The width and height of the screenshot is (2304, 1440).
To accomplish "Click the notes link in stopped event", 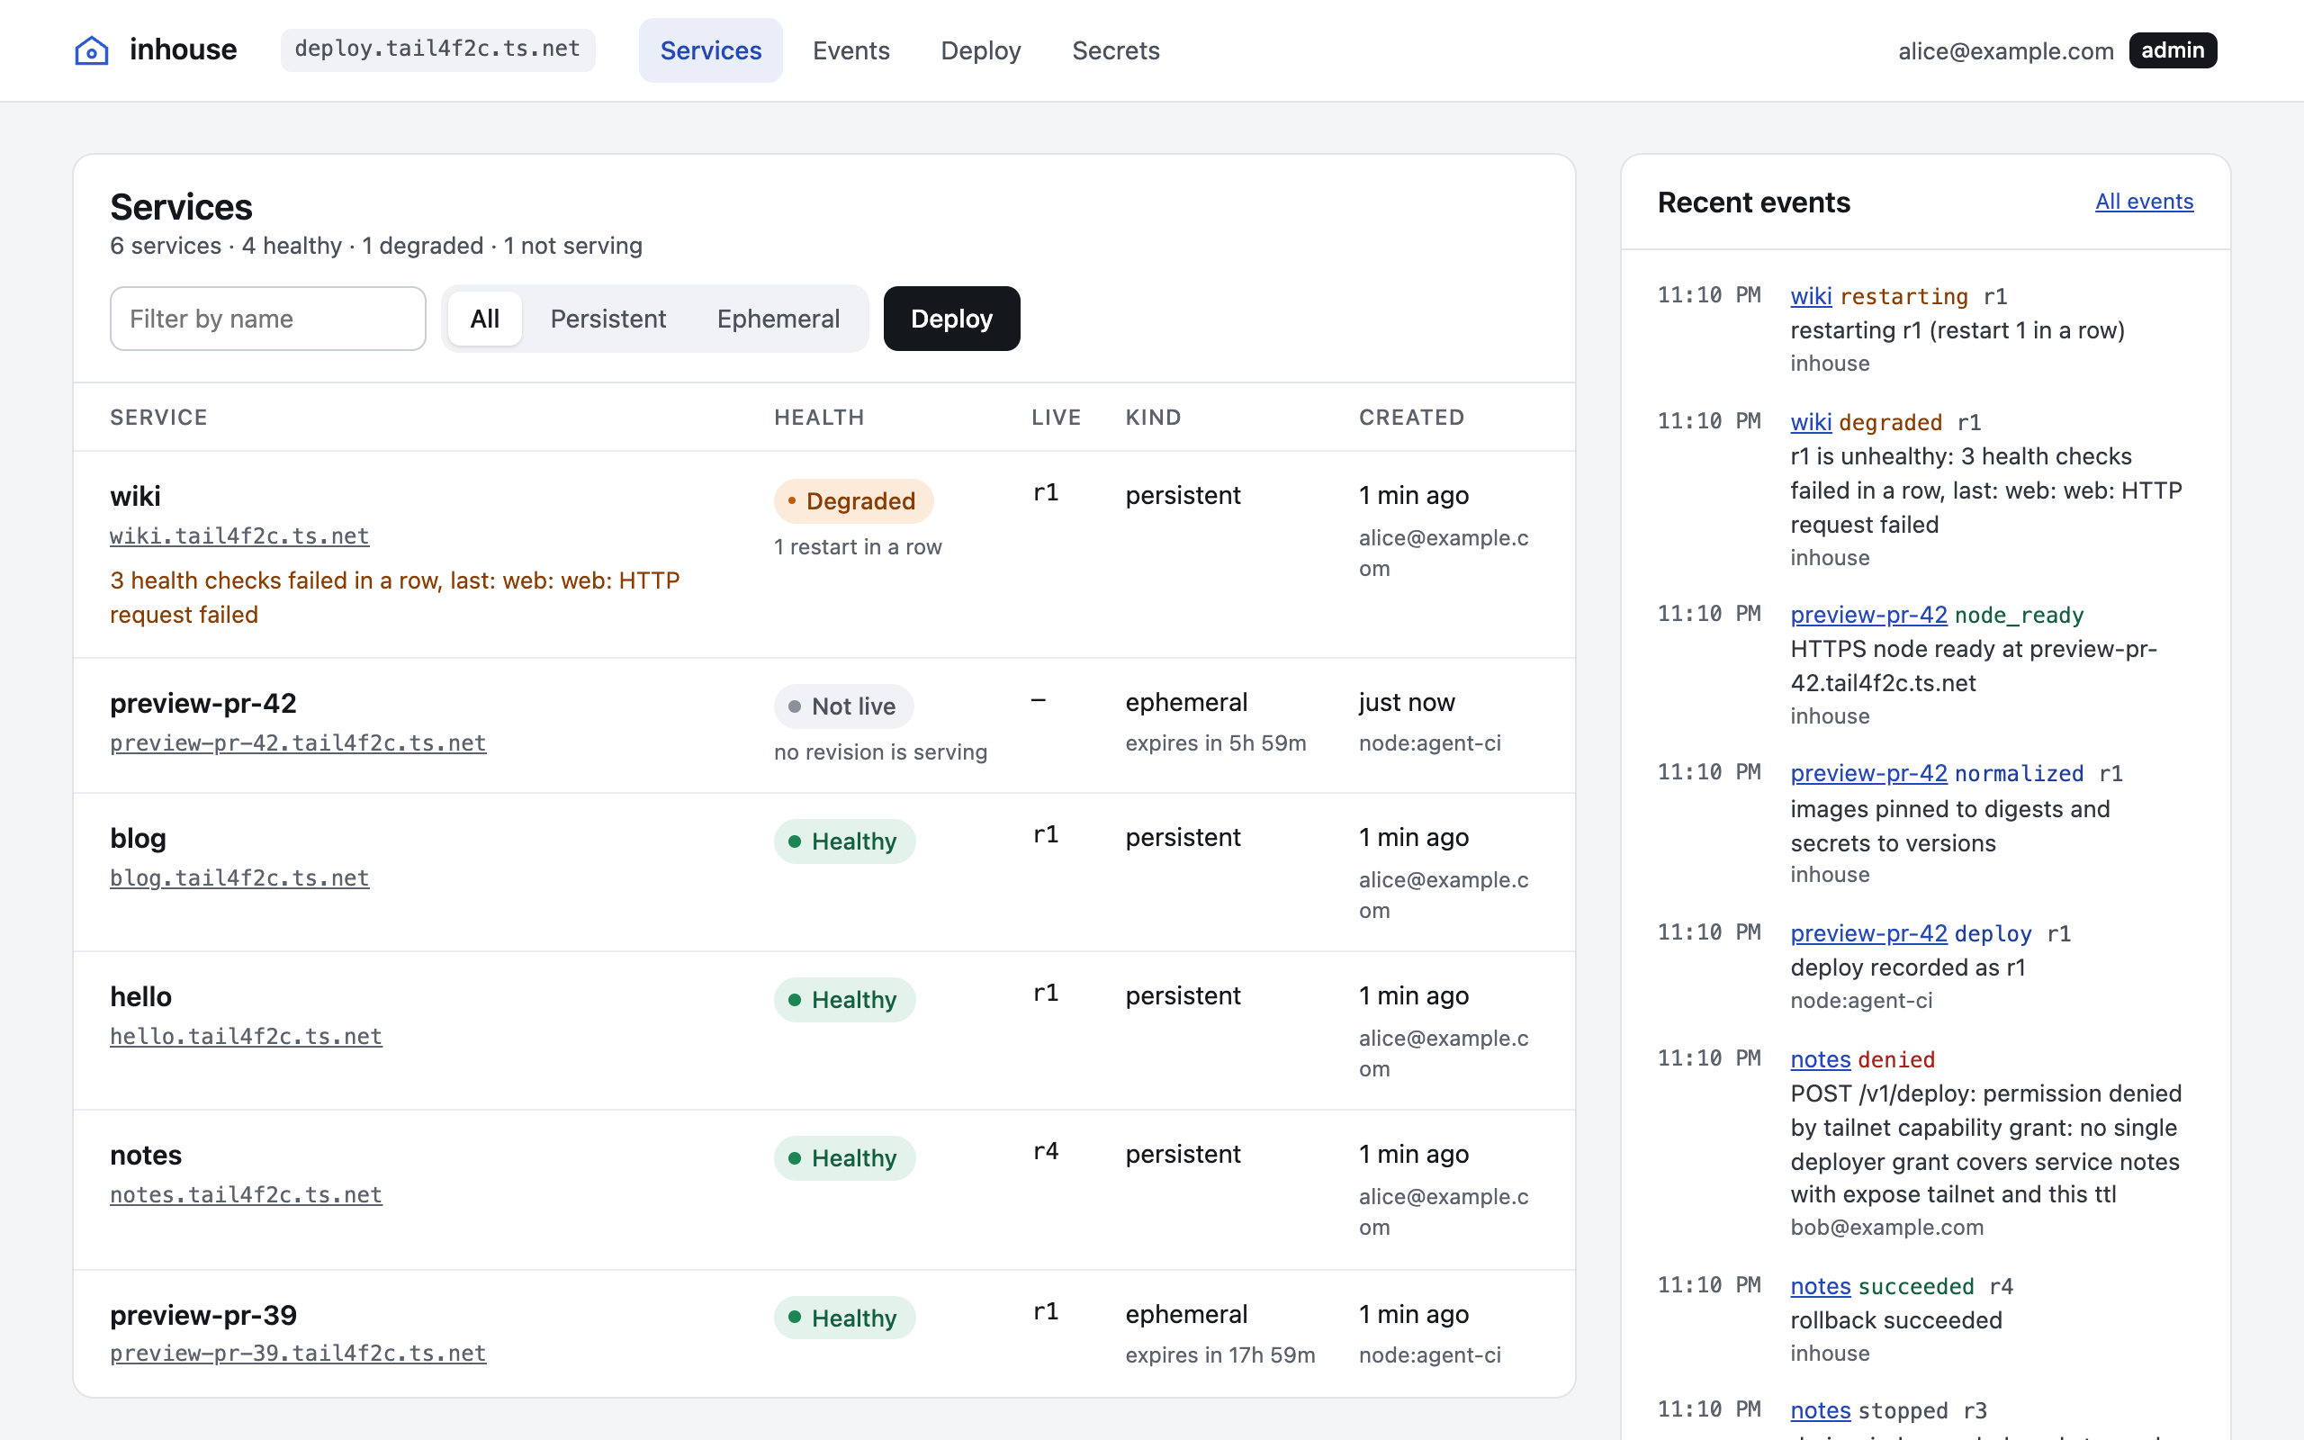I will tap(1820, 1410).
